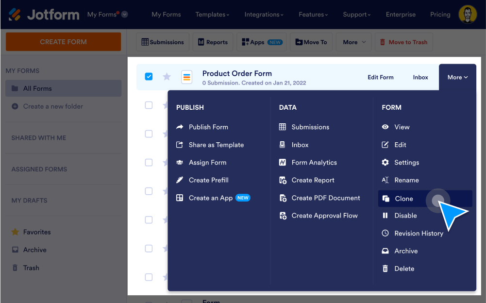Open the Templates dropdown in the navbar
This screenshot has width=486, height=303.
[x=212, y=15]
